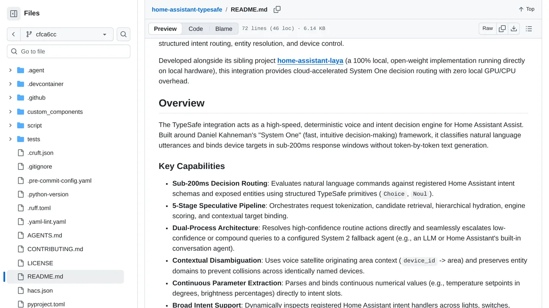Open the tests folder
549x308 pixels.
pos(34,139)
